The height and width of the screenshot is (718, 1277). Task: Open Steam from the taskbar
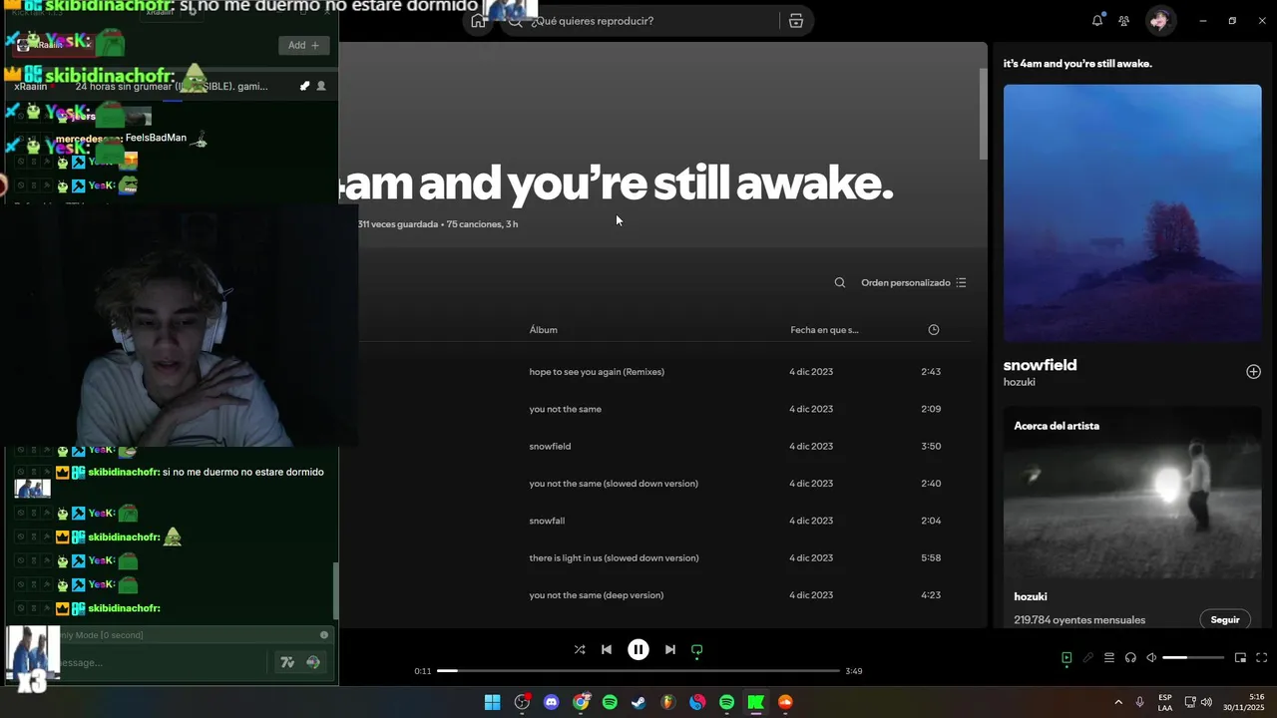point(638,702)
